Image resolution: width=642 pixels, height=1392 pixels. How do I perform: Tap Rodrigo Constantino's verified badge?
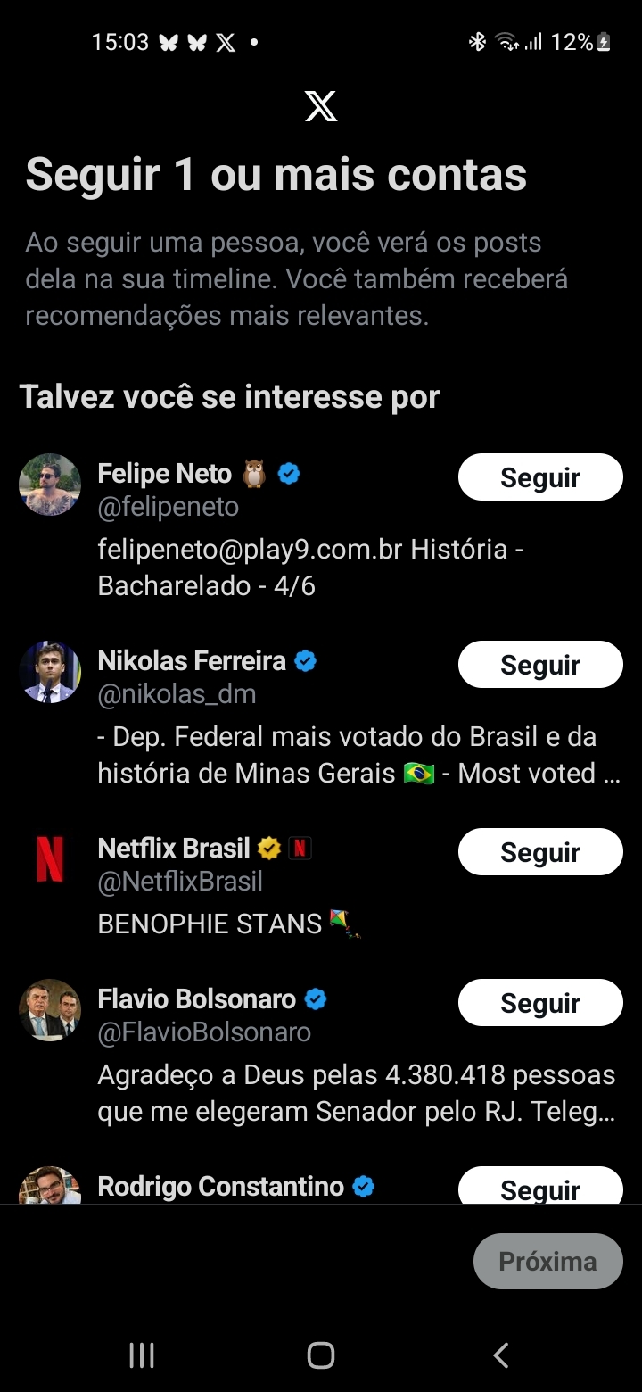tap(363, 1187)
